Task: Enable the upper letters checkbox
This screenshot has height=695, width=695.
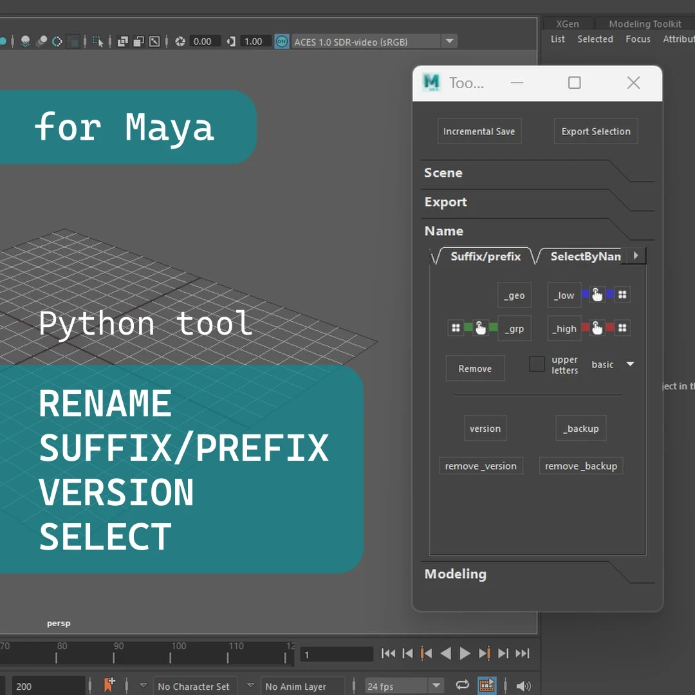Action: (537, 364)
